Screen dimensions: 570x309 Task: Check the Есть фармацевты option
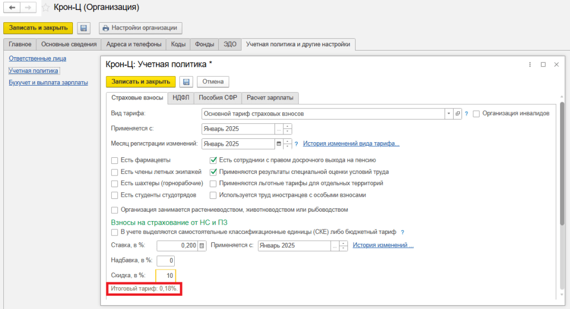tap(115, 161)
